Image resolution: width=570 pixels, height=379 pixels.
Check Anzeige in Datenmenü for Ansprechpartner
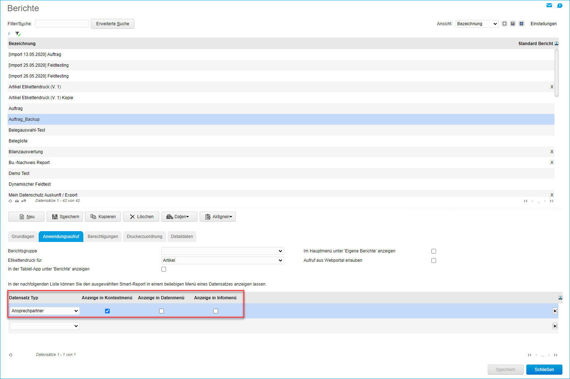point(161,311)
